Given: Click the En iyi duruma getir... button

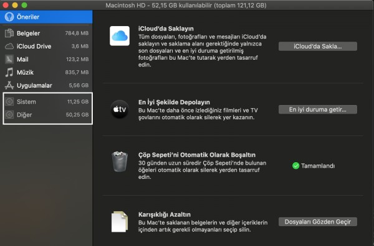Looking at the screenshot, I should (318, 109).
